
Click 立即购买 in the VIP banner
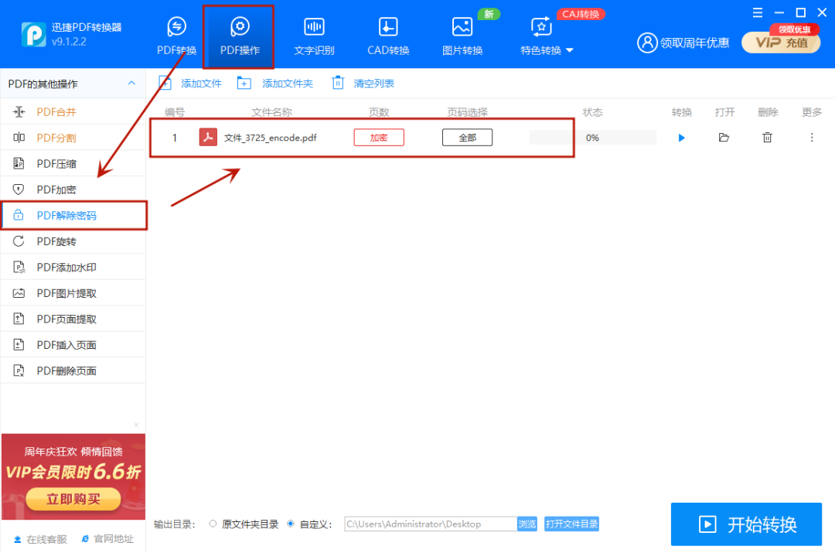tap(73, 499)
